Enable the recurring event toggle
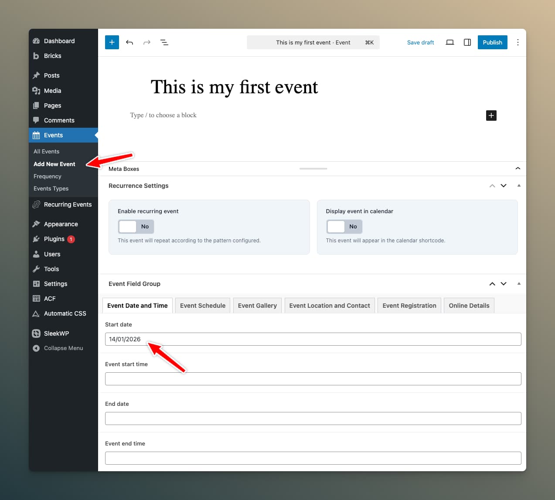Screen dimensions: 555x500 coord(127,226)
